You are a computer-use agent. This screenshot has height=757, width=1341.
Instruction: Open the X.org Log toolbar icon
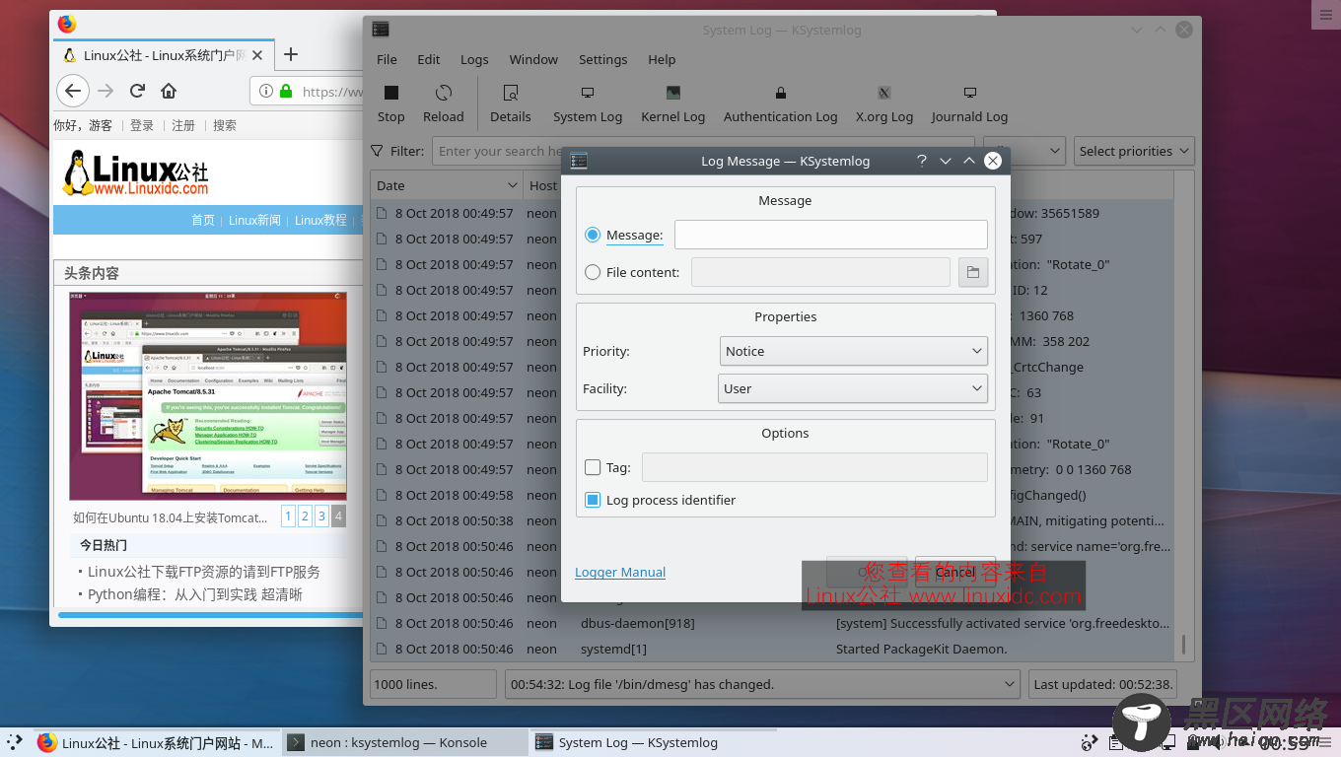point(883,103)
